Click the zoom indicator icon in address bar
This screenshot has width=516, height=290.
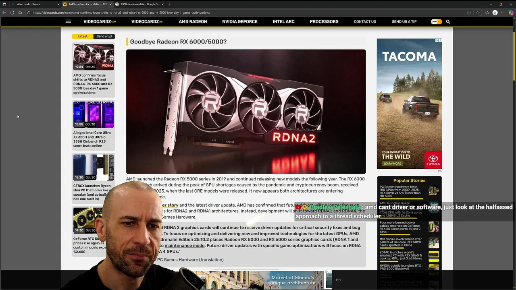(470, 12)
